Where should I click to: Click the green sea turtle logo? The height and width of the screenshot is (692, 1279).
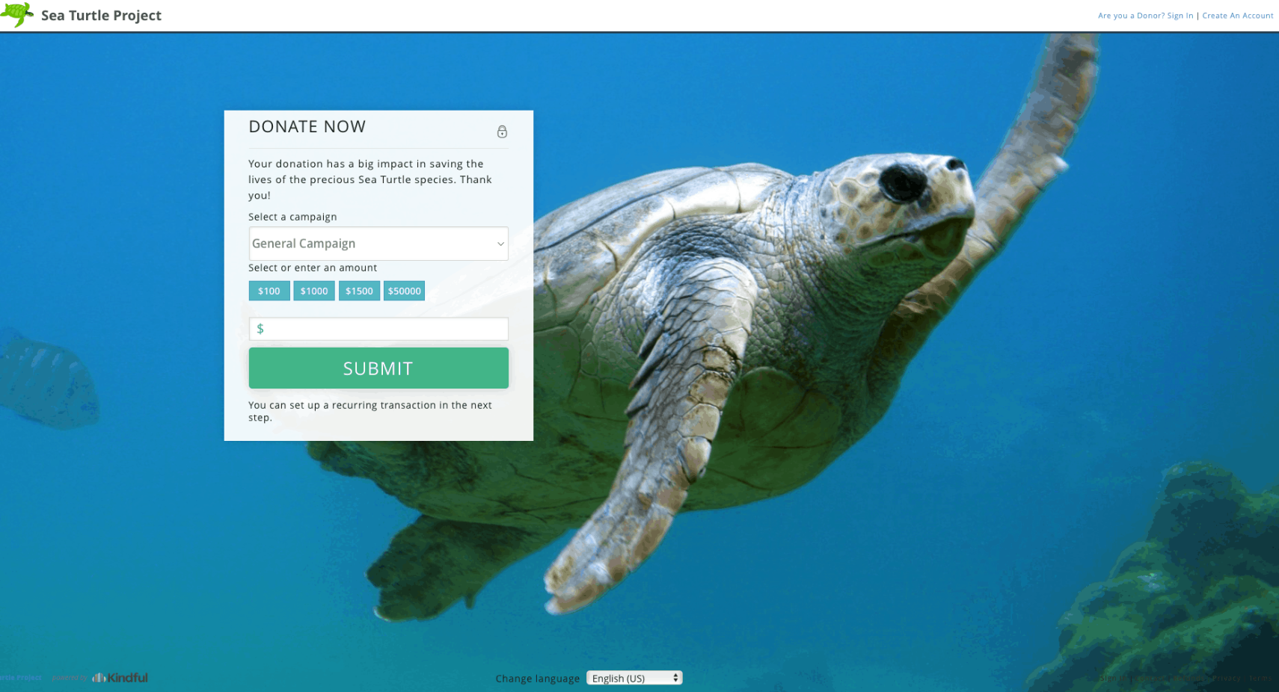click(17, 14)
